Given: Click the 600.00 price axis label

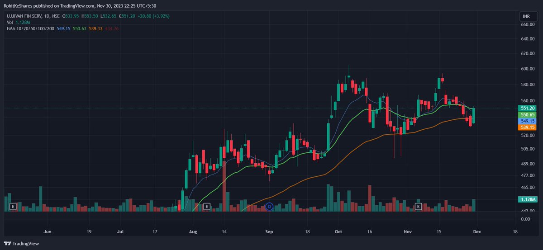Looking at the screenshot, I should point(529,69).
